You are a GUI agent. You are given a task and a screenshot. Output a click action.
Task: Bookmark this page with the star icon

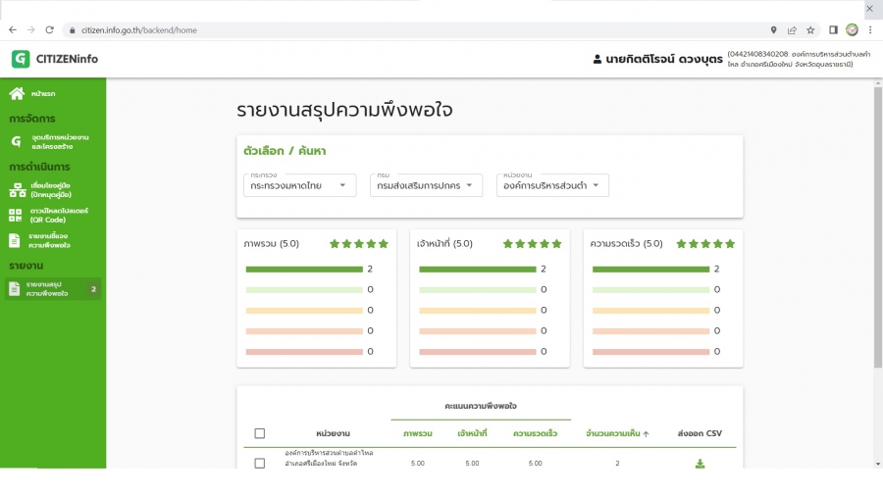[810, 30]
